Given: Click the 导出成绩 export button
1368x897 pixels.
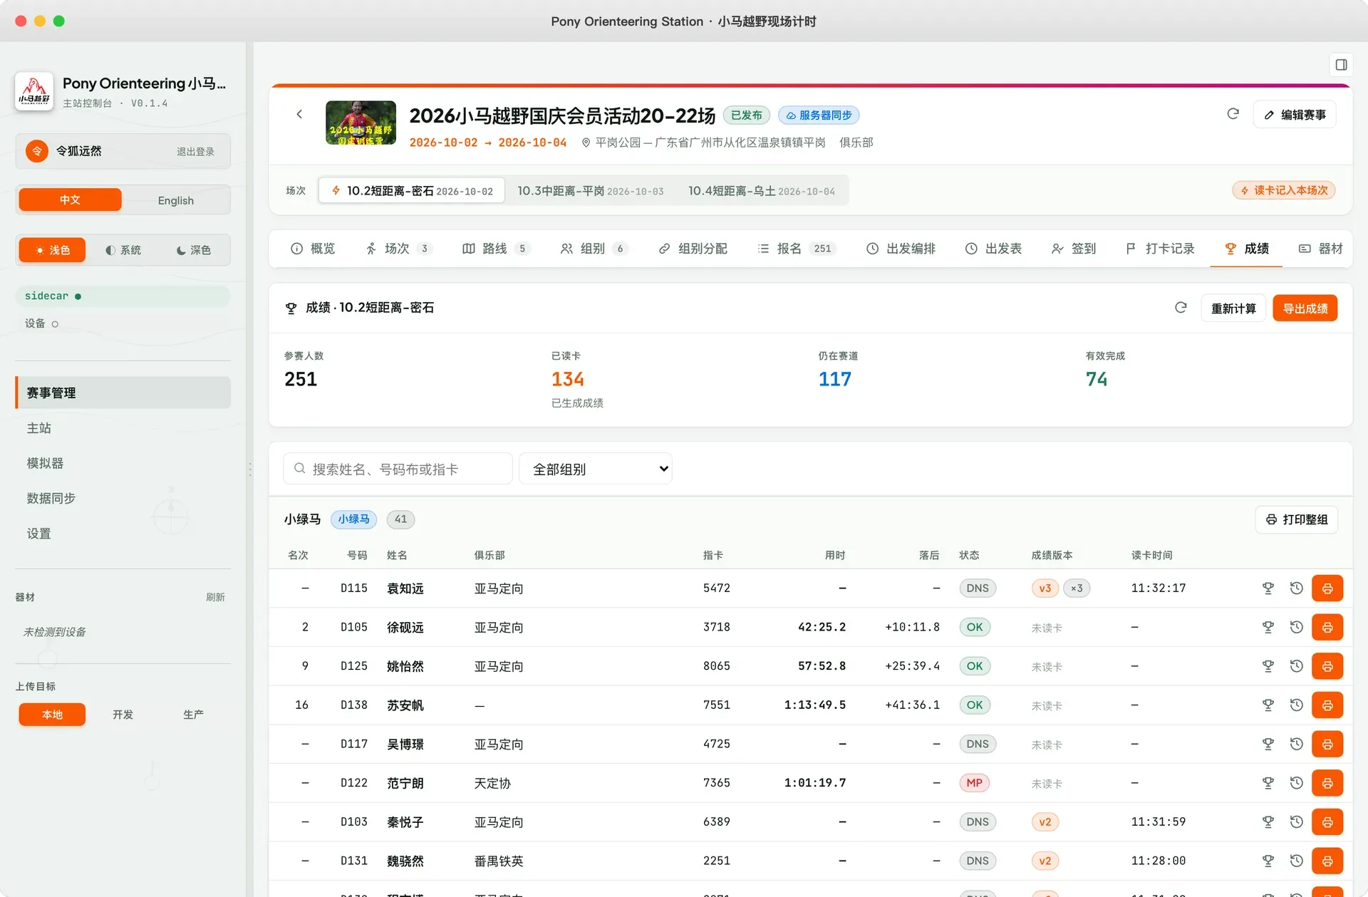Looking at the screenshot, I should (x=1305, y=308).
